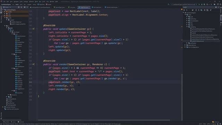The height and width of the screenshot is (125, 222).
Task: Click override gutter icon beside update method
Action: click(x=34, y=29)
